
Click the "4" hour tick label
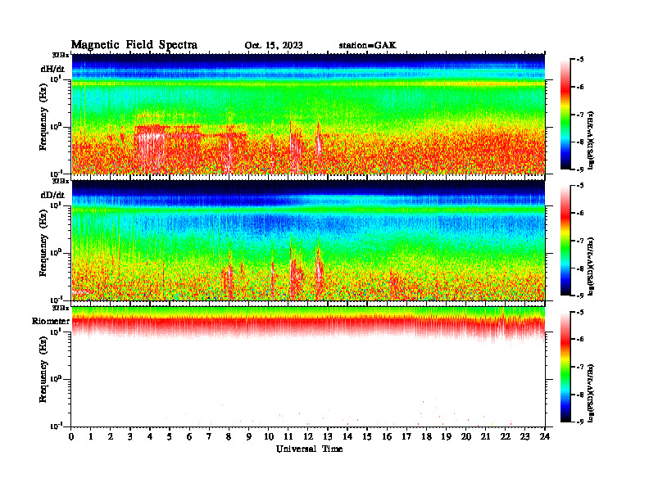tap(150, 437)
